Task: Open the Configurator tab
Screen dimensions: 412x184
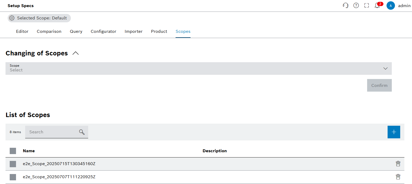Action: (x=103, y=31)
